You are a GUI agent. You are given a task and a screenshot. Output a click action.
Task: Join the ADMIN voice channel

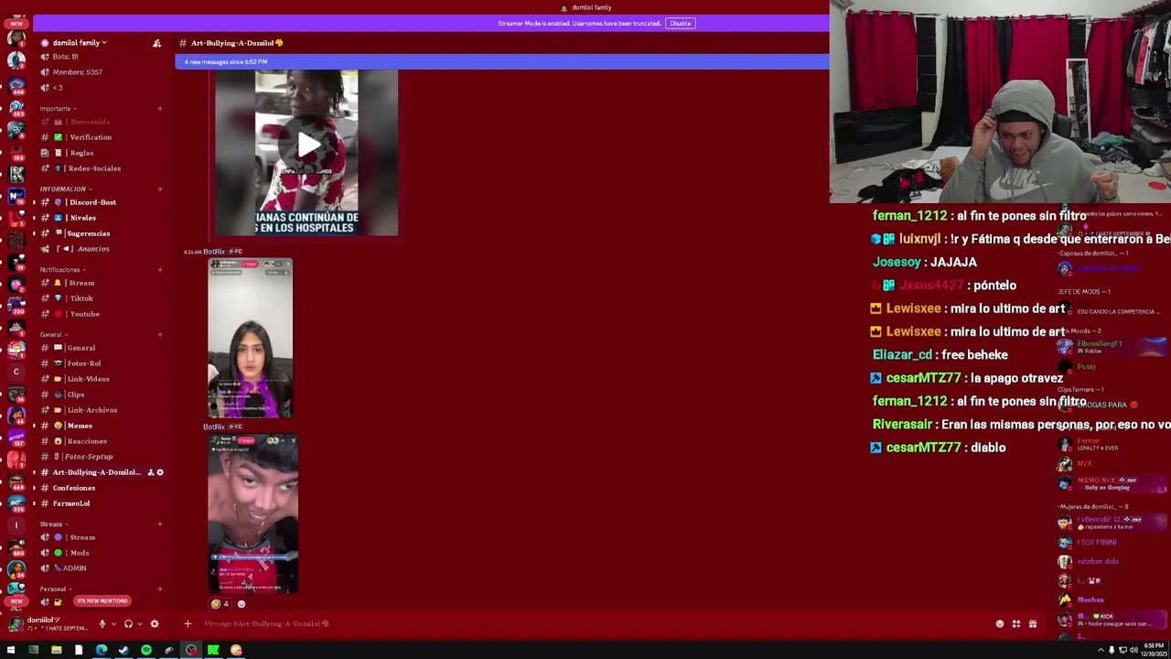pos(101,568)
